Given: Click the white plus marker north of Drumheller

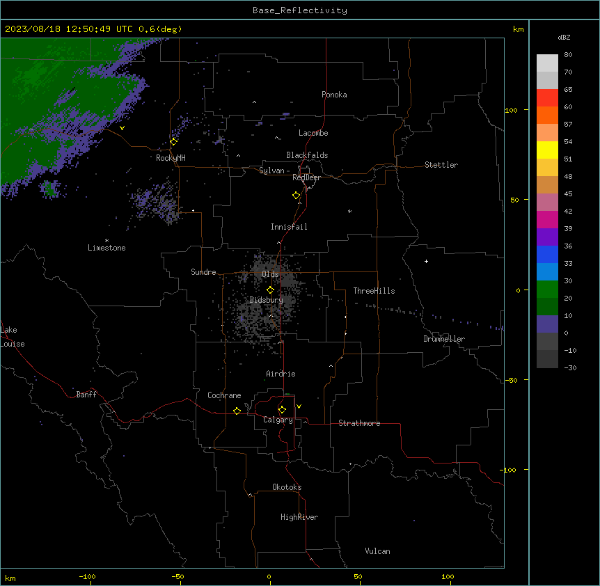Looking at the screenshot, I should coord(426,261).
